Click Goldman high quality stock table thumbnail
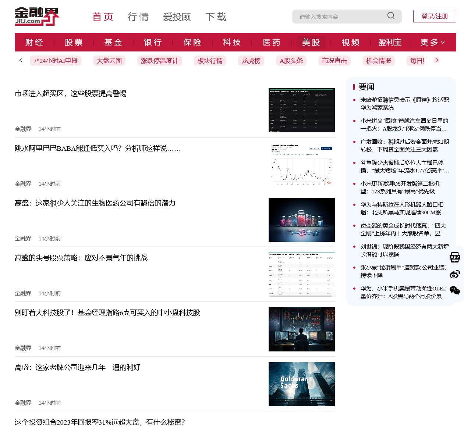The width and height of the screenshot is (471, 429). [302, 275]
